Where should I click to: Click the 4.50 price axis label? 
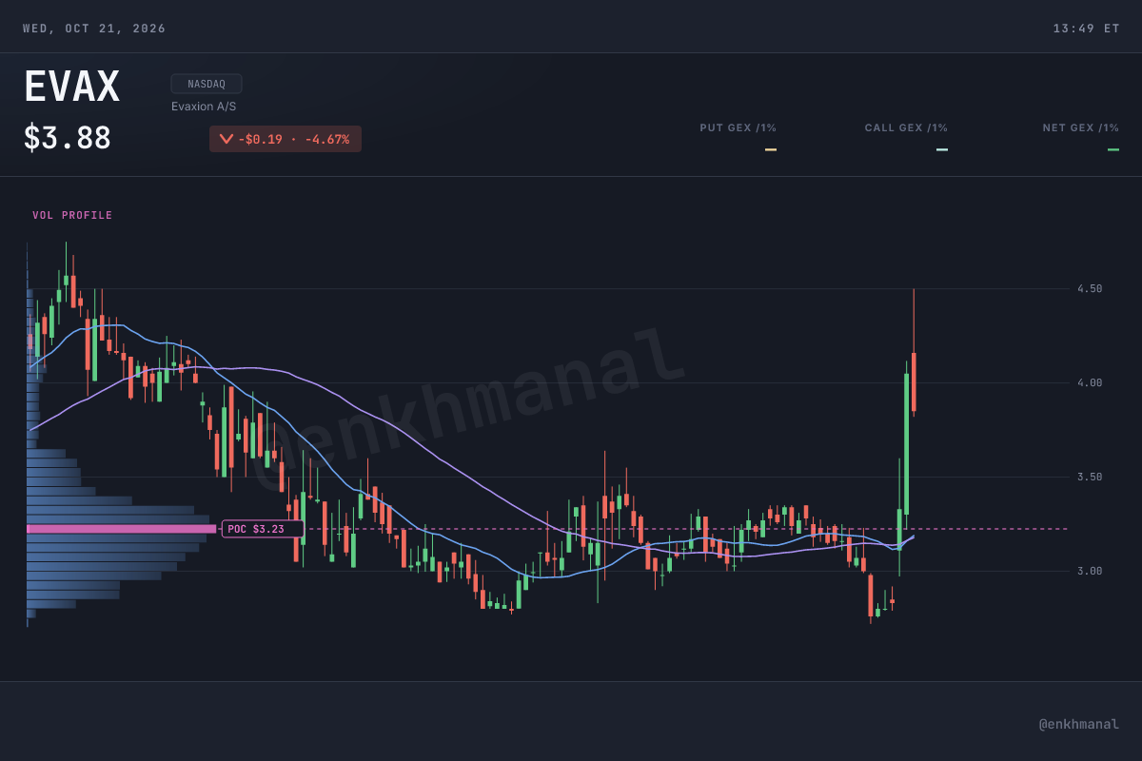click(x=1090, y=288)
